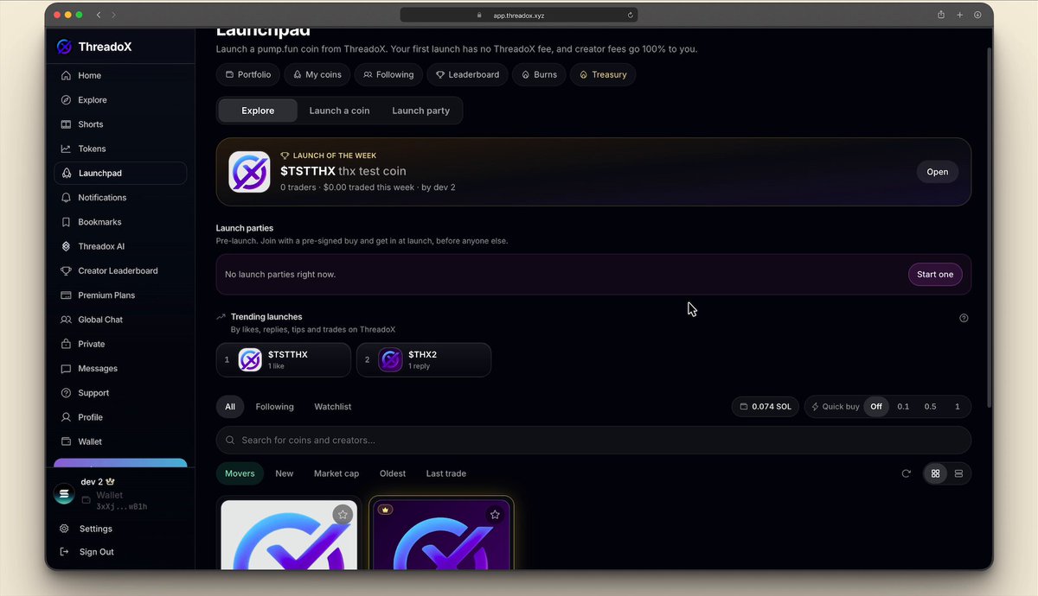
Task: Set Quick buy to Off
Action: tap(876, 407)
